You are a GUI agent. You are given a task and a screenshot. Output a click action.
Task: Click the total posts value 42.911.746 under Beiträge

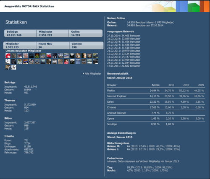click(x=31, y=87)
